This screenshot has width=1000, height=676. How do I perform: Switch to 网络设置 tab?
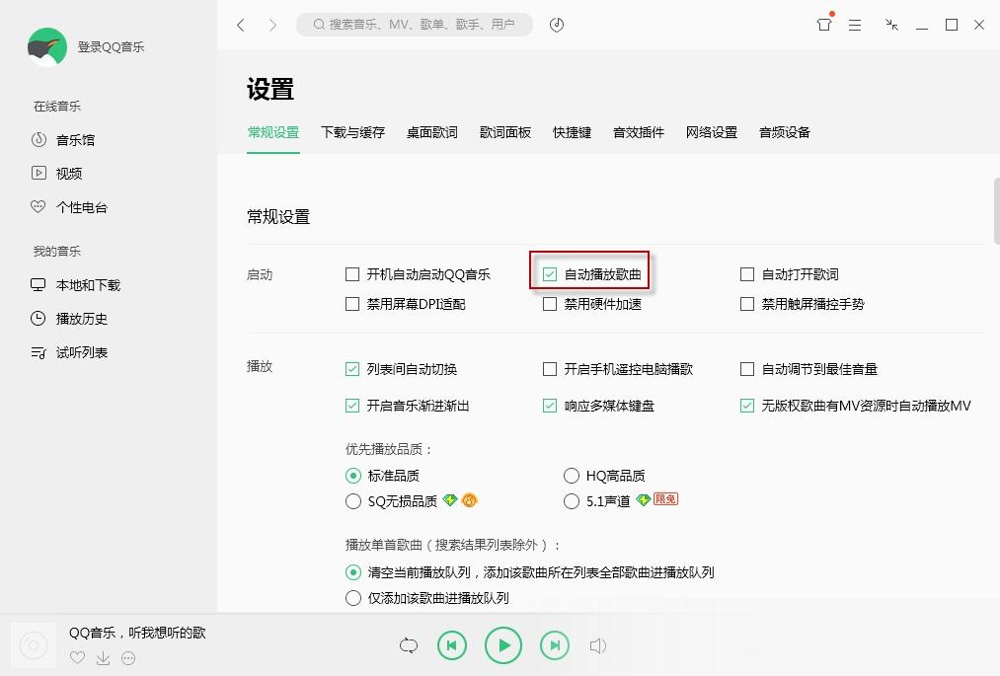712,132
